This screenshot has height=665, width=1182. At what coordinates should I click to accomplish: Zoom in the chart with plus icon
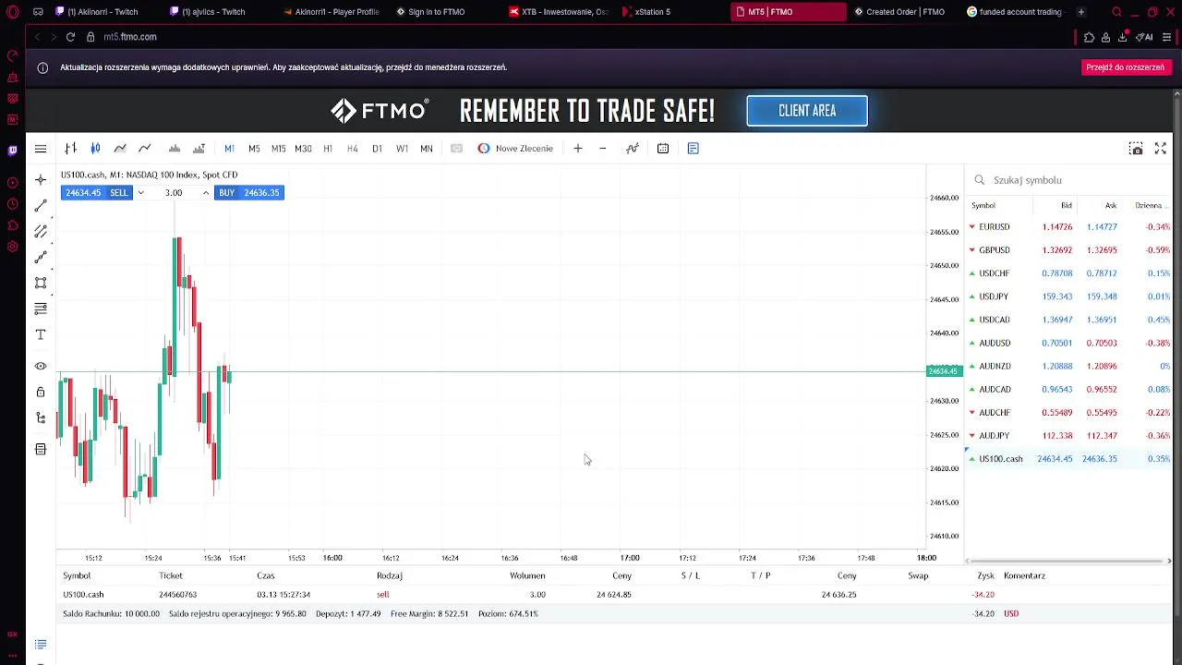point(578,149)
